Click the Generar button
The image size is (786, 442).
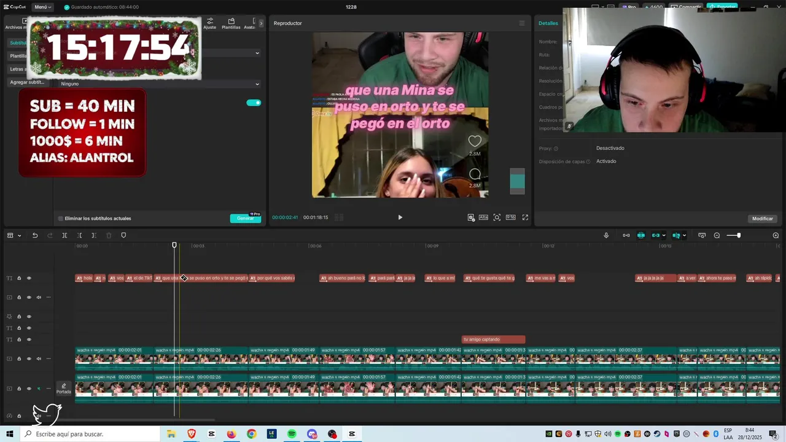(x=245, y=218)
